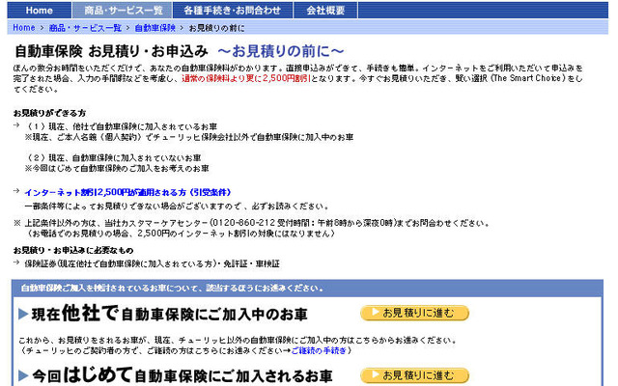Screen dimensions: 618x386
Task: Click the blue banner text 該当するほうにお進みください
Action: [265, 289]
